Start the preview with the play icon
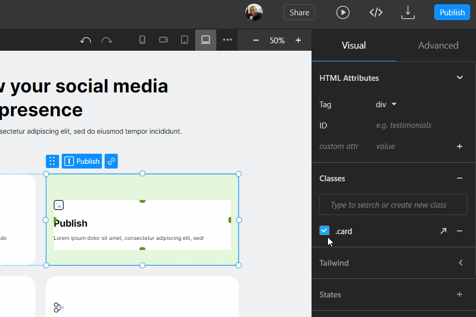The width and height of the screenshot is (476, 317). click(343, 12)
